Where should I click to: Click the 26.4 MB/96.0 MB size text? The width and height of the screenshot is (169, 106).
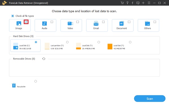pos(88,49)
